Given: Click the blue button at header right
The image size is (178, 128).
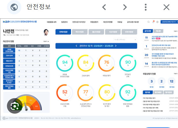Looking at the screenshot, I should pyautogui.click(x=169, y=22).
